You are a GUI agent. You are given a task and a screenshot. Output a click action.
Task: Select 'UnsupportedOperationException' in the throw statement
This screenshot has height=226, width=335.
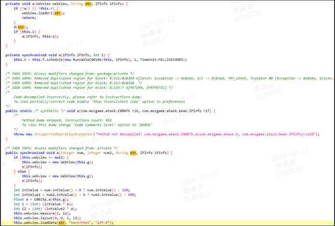pos(64,134)
